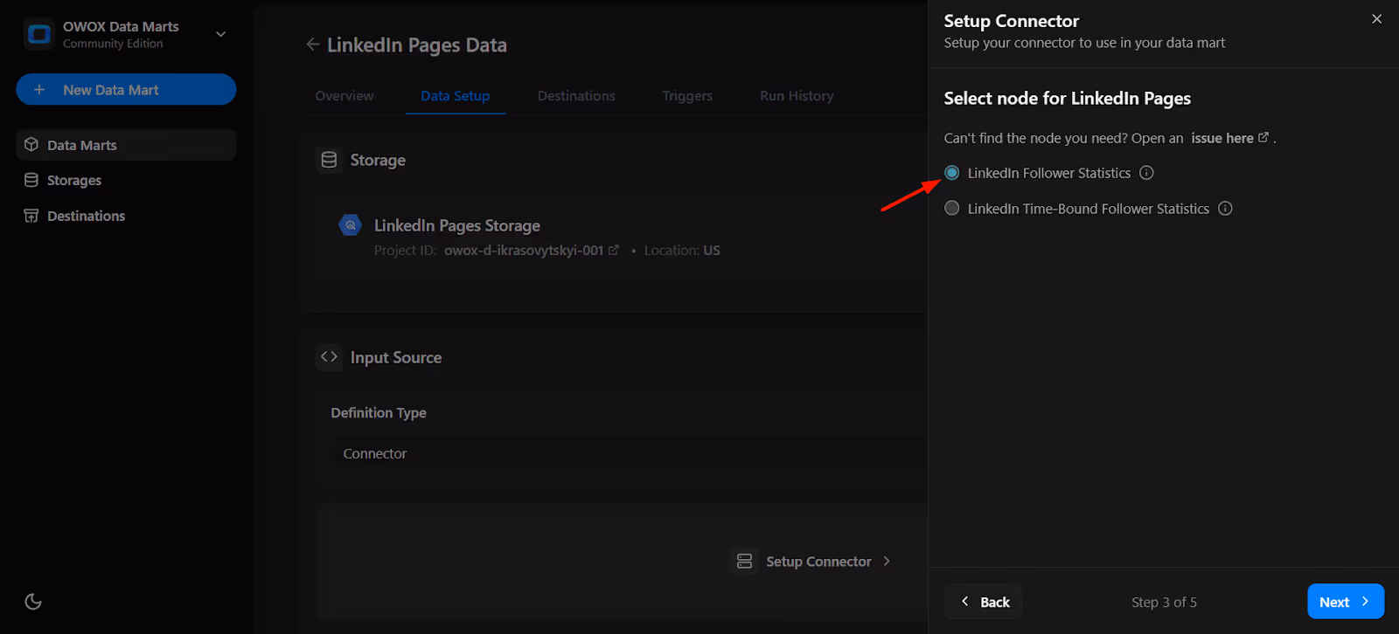Switch to the Data Setup tab
Screen dimensions: 1399x634
(456, 96)
